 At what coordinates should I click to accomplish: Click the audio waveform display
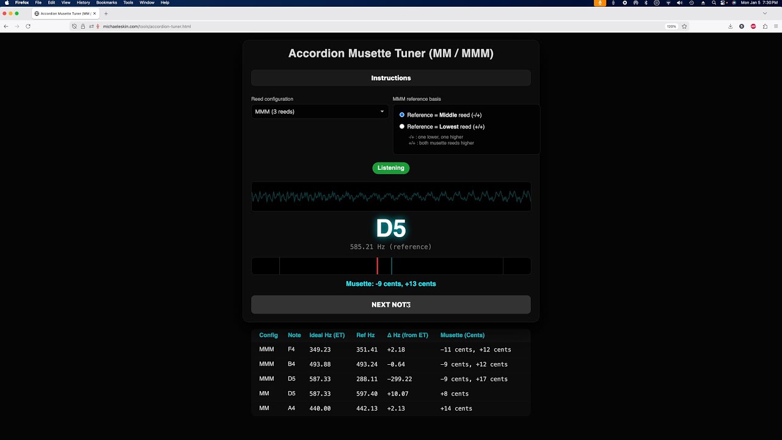pyautogui.click(x=391, y=196)
